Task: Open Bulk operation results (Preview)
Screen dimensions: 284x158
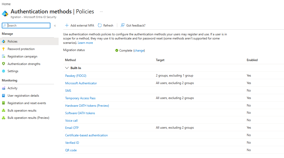Action: pyautogui.click(x=29, y=118)
